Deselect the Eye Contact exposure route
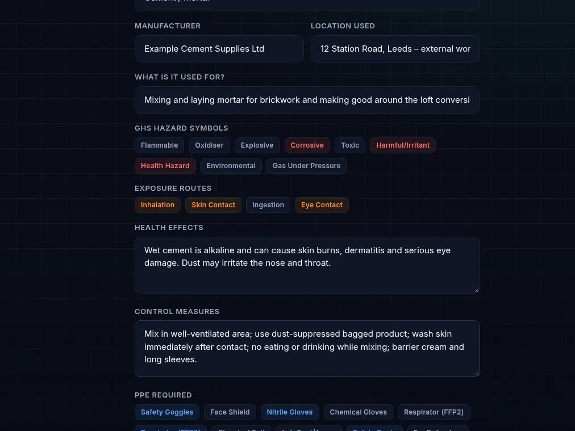The height and width of the screenshot is (431, 575). (x=322, y=205)
